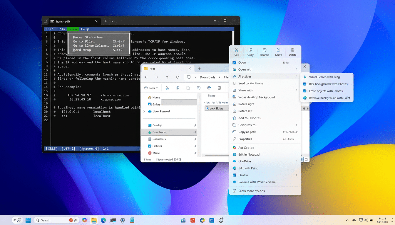The image size is (395, 225).
Task: Open the New dropdown in File Explorer
Action: 151,88
